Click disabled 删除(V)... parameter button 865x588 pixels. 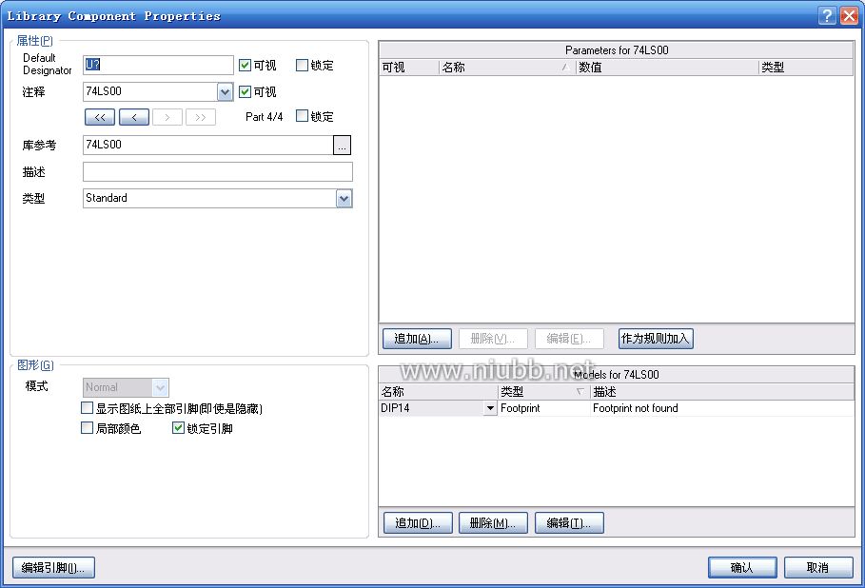click(493, 339)
